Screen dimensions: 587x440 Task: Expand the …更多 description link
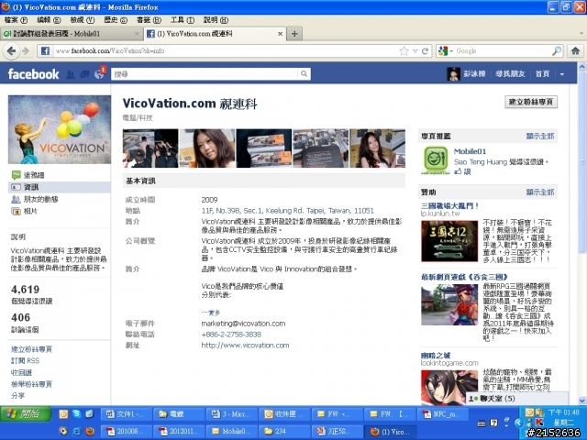(211, 313)
